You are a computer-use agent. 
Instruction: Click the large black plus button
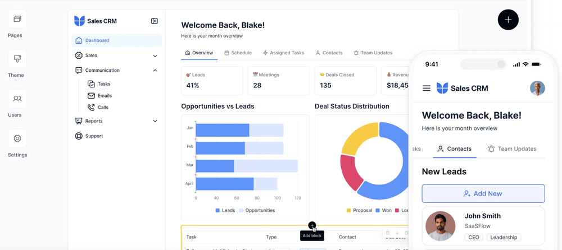[x=508, y=20]
